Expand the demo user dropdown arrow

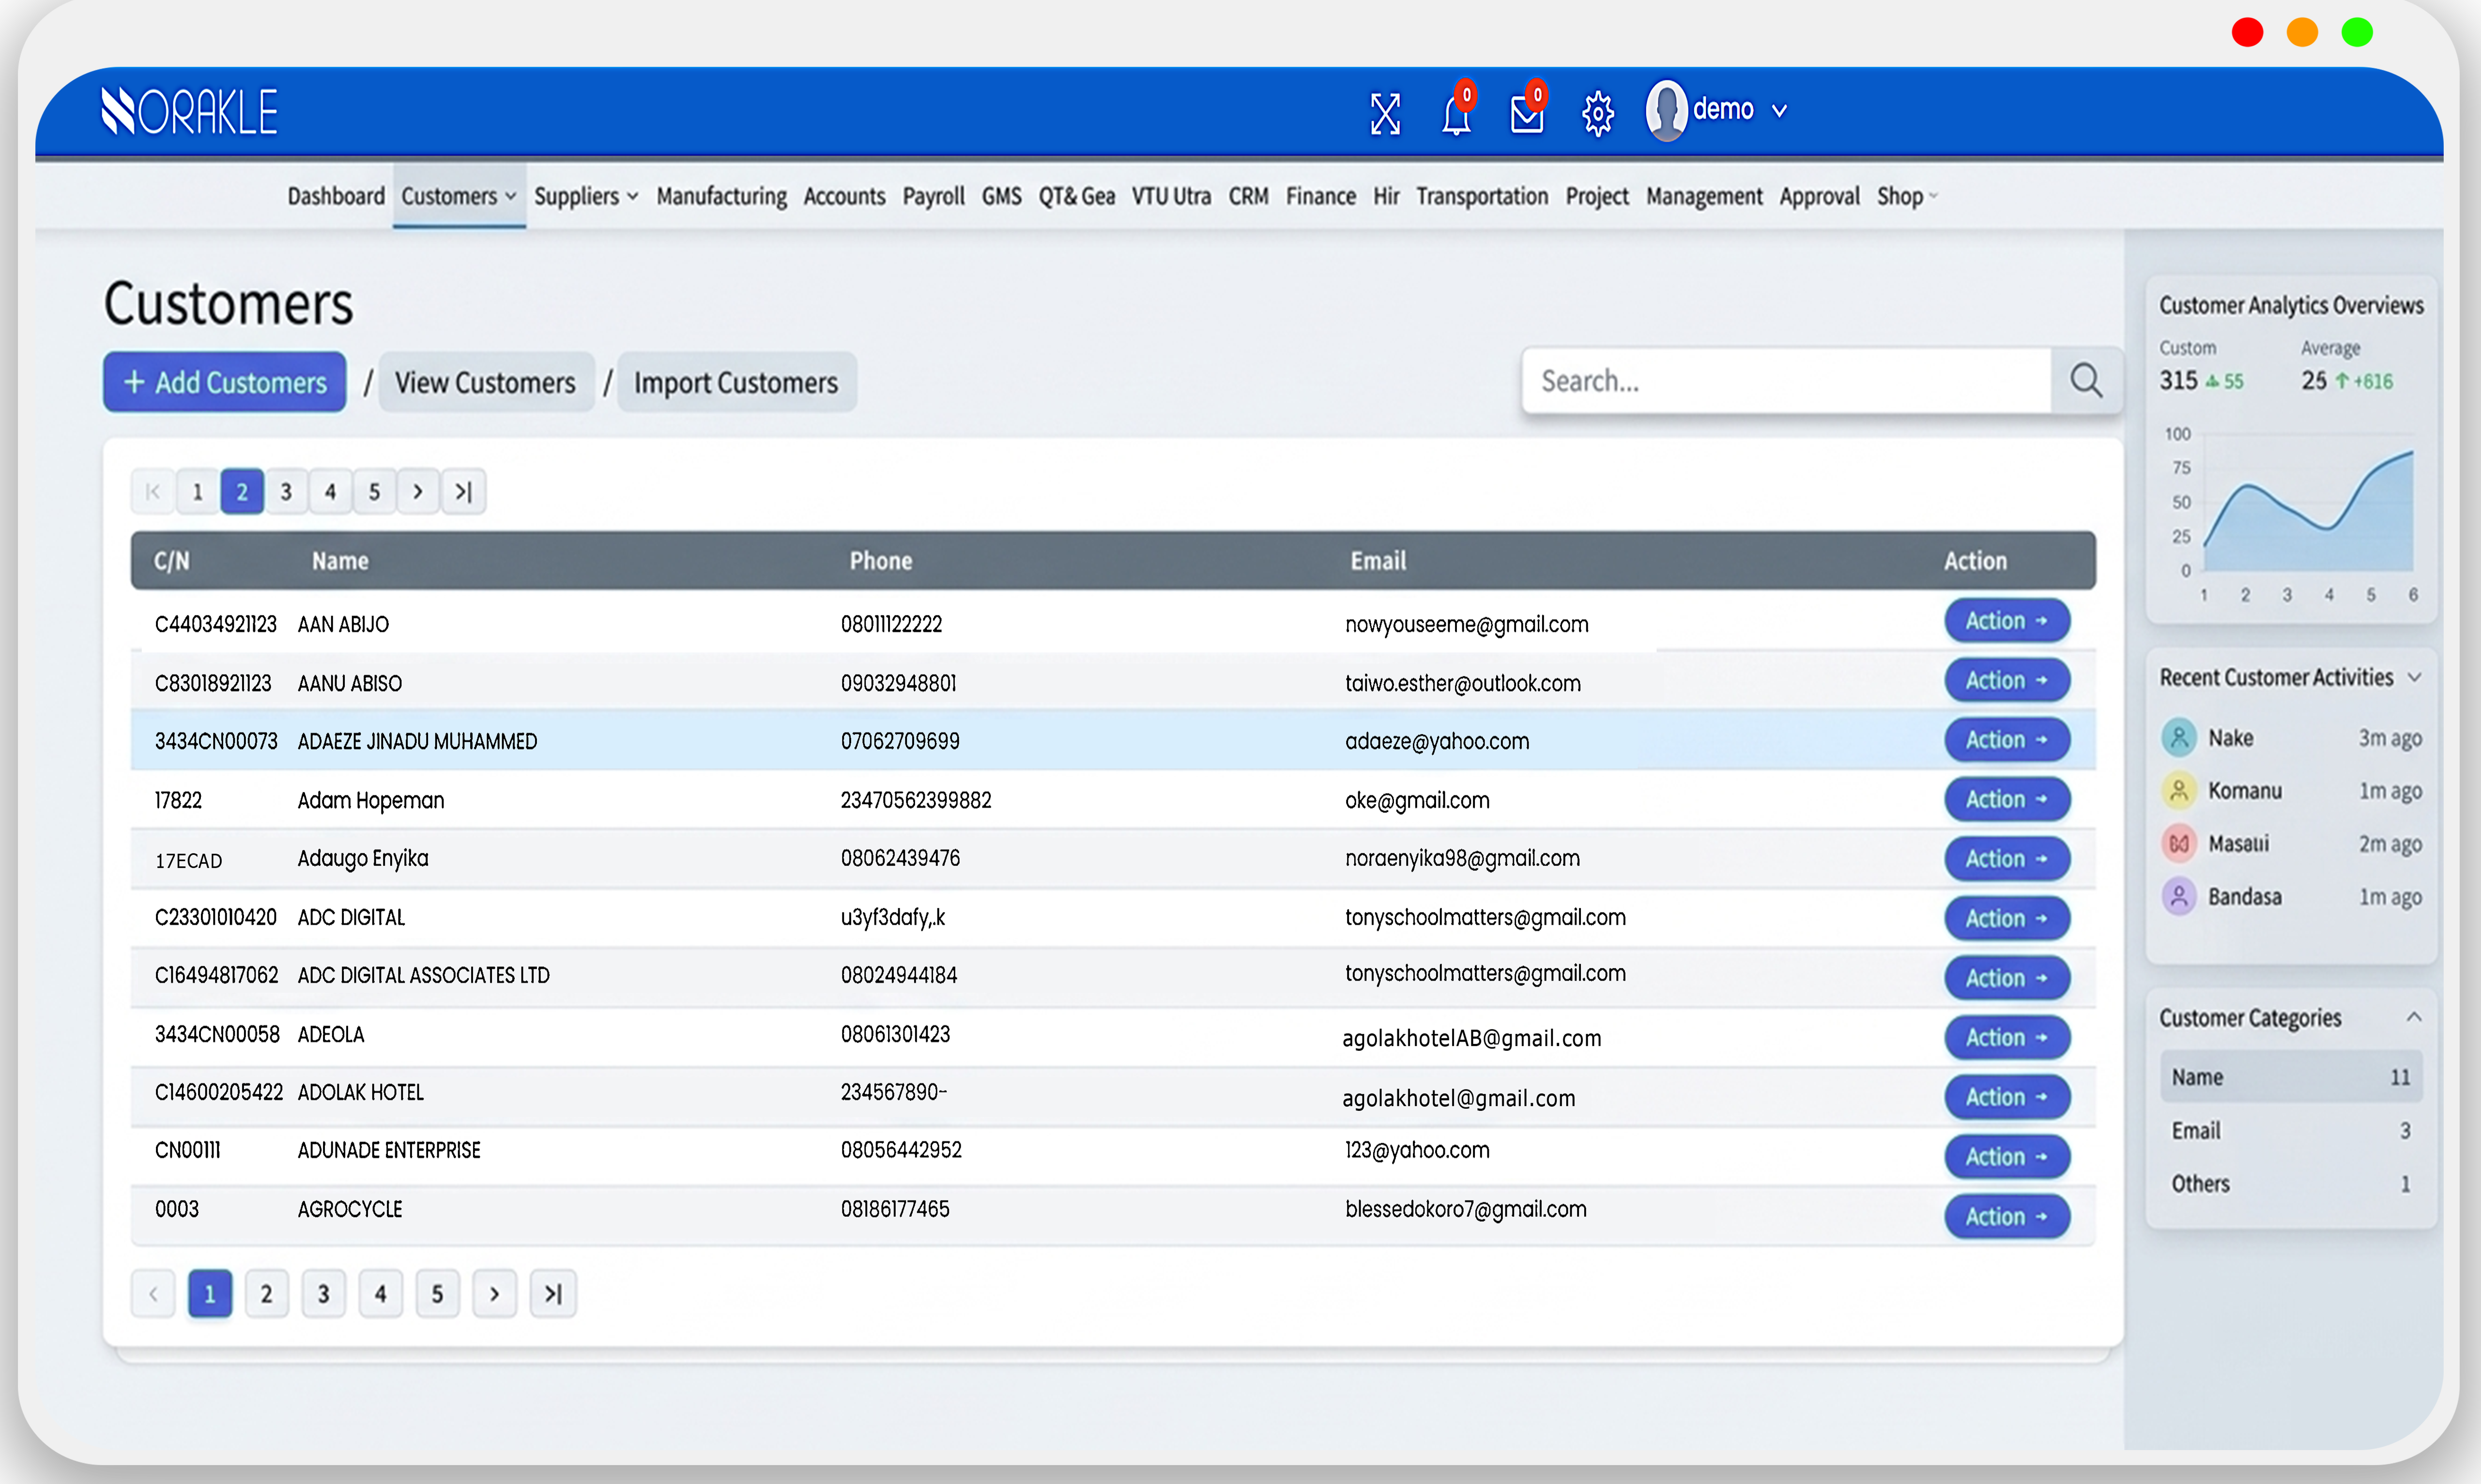point(1780,111)
